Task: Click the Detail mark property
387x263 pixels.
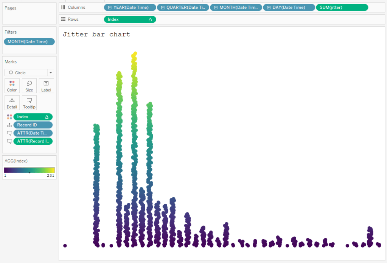Action: click(12, 102)
